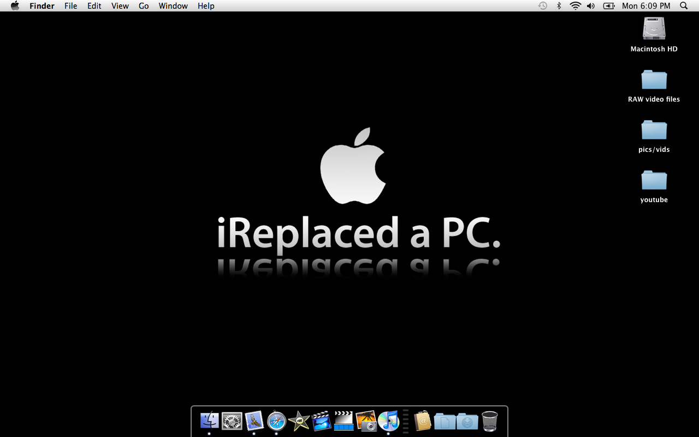Open Address Book in the Dock

coord(422,421)
